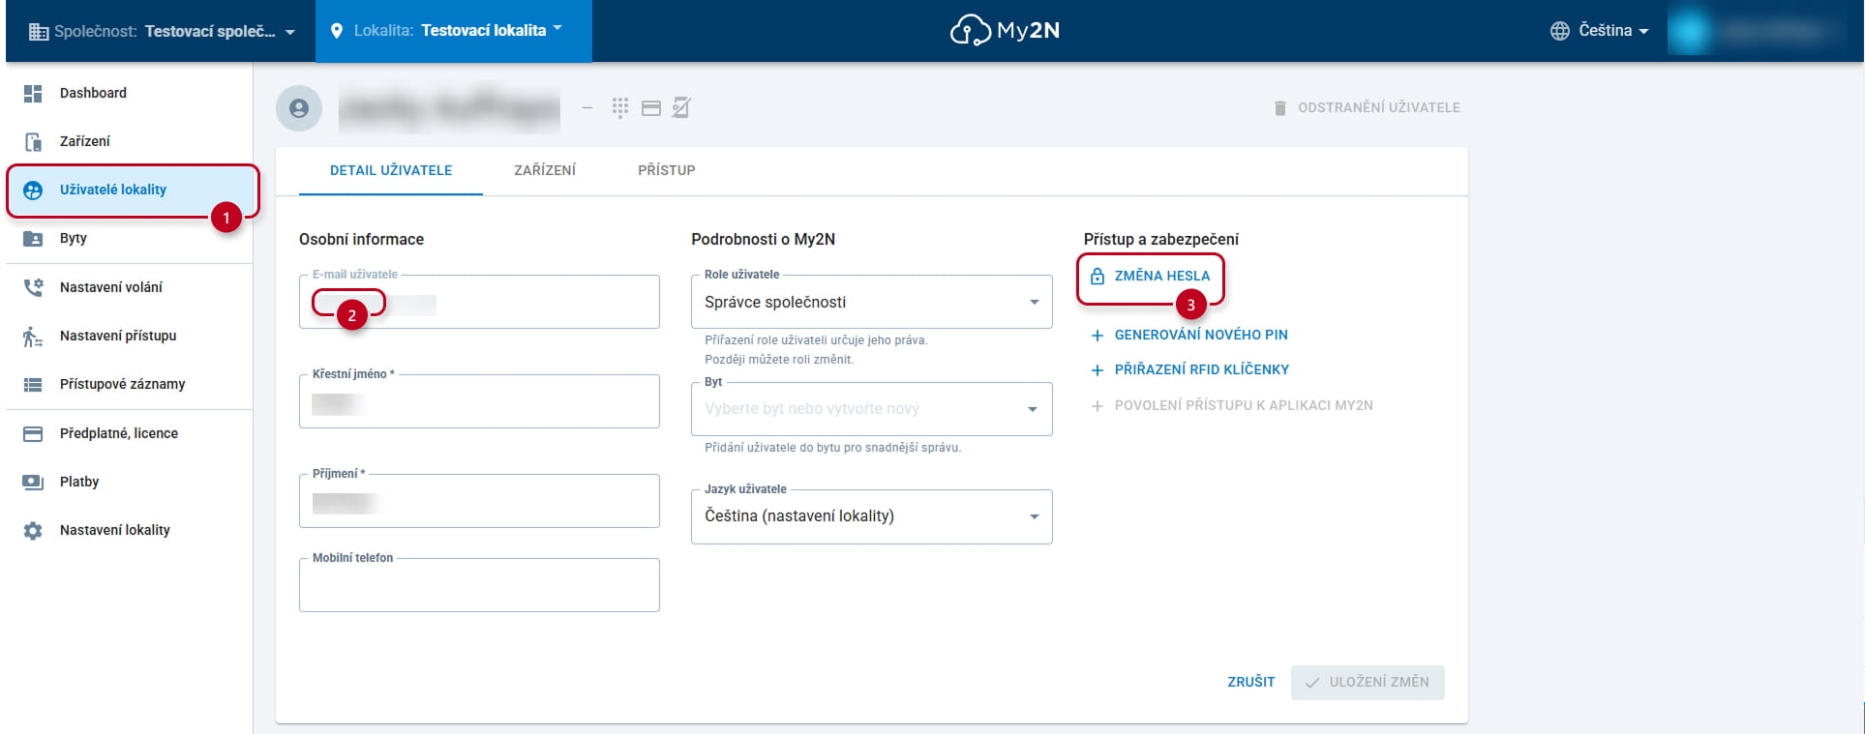
Task: Click the Předplatné card icon
Action: [33, 434]
